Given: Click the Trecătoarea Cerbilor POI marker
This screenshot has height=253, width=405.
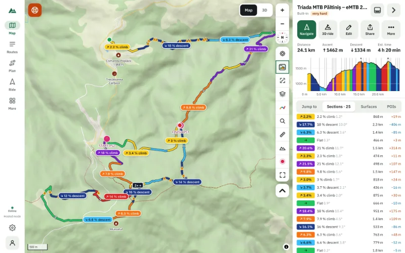Looking at the screenshot, I should click(x=114, y=73).
